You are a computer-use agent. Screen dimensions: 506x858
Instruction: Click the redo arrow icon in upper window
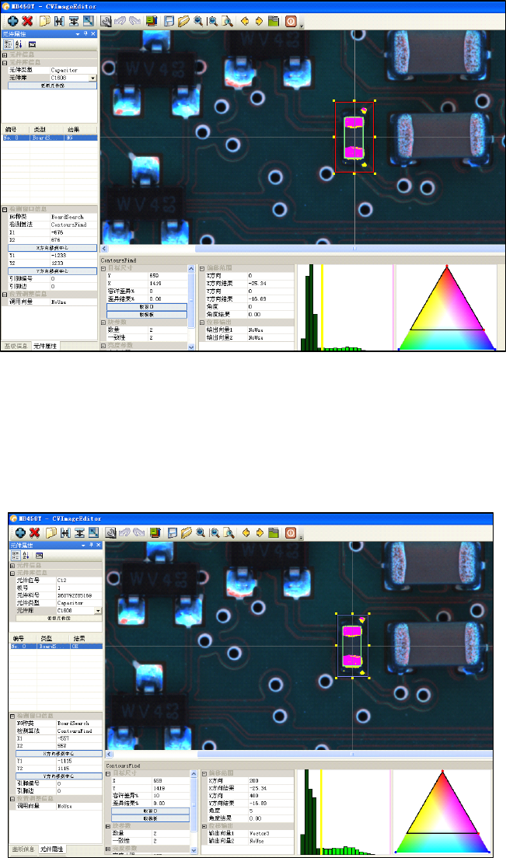click(134, 21)
